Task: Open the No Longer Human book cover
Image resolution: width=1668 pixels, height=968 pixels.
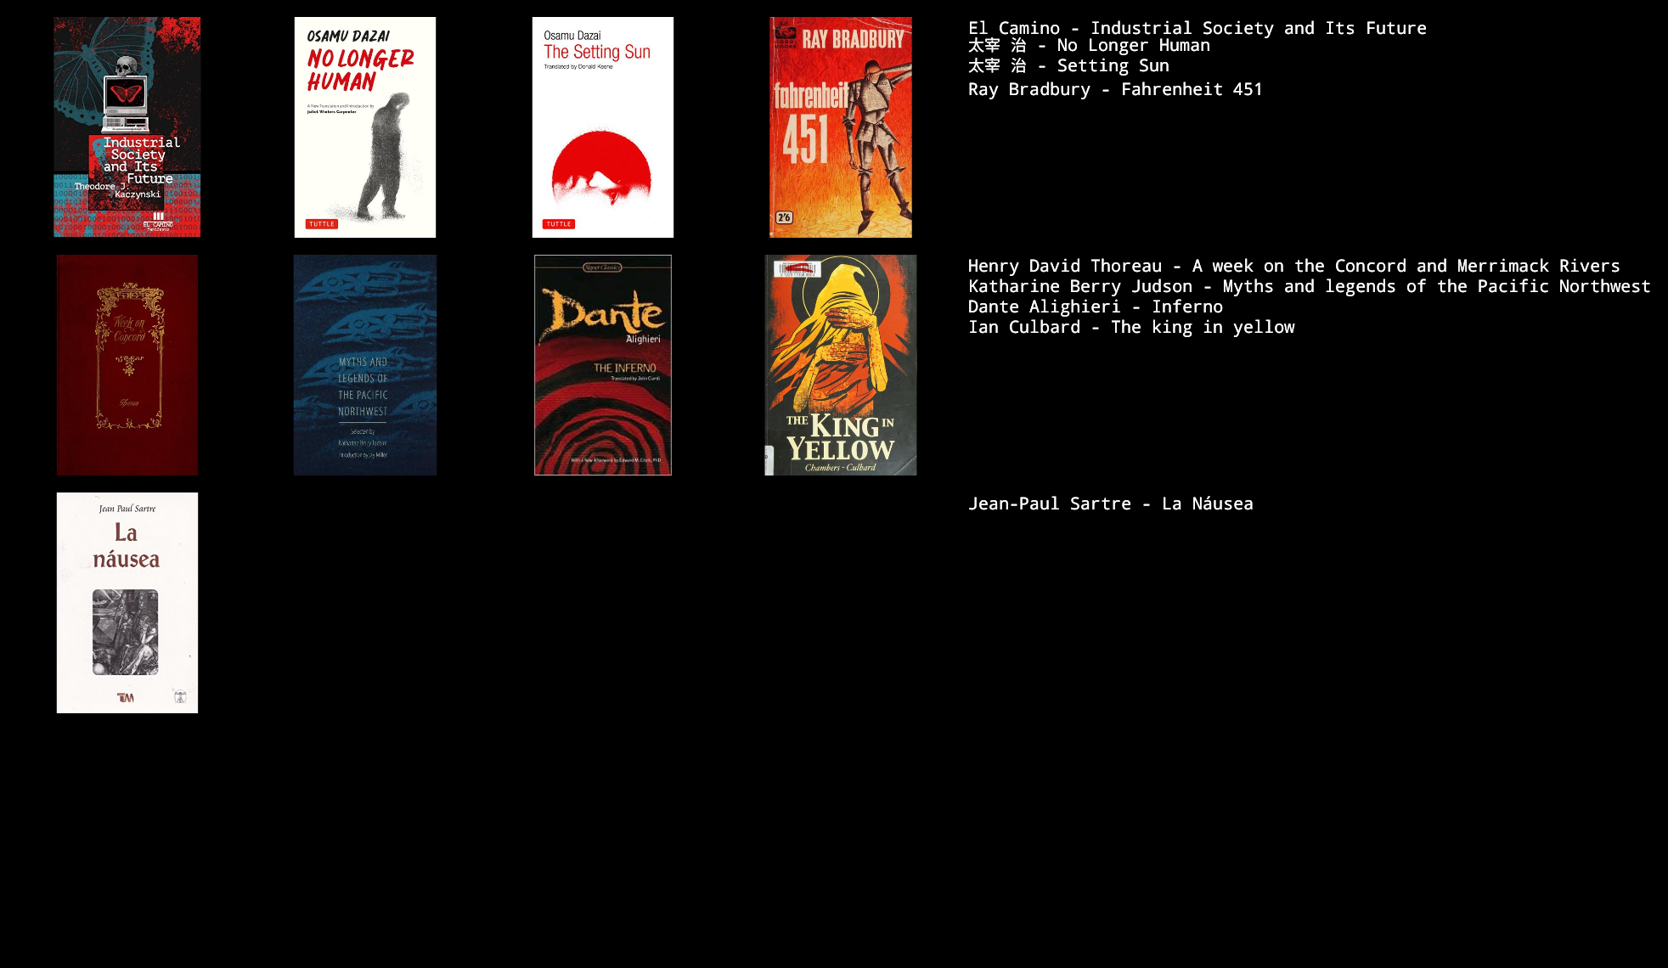Action: click(365, 127)
